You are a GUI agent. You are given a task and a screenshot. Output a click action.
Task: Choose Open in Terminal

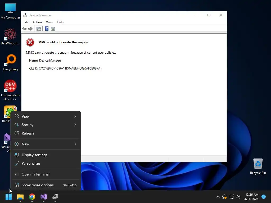pyautogui.click(x=46, y=174)
